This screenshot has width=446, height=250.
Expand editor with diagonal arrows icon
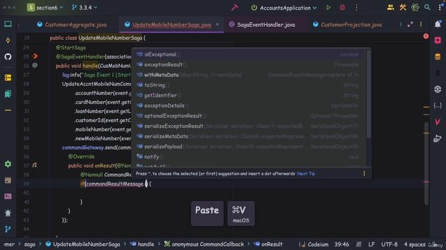click(x=410, y=24)
